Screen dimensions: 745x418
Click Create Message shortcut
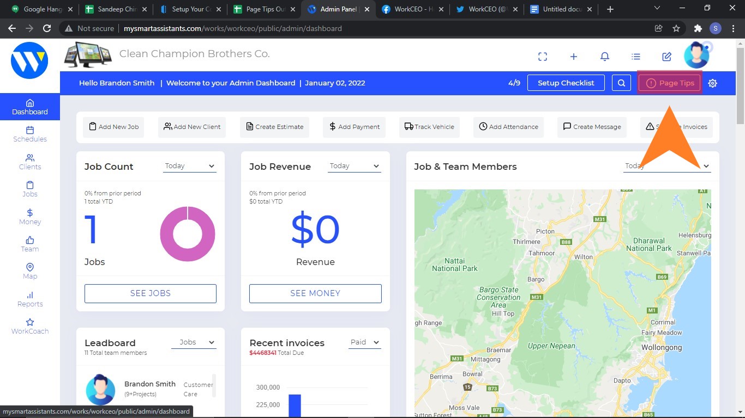pos(592,127)
